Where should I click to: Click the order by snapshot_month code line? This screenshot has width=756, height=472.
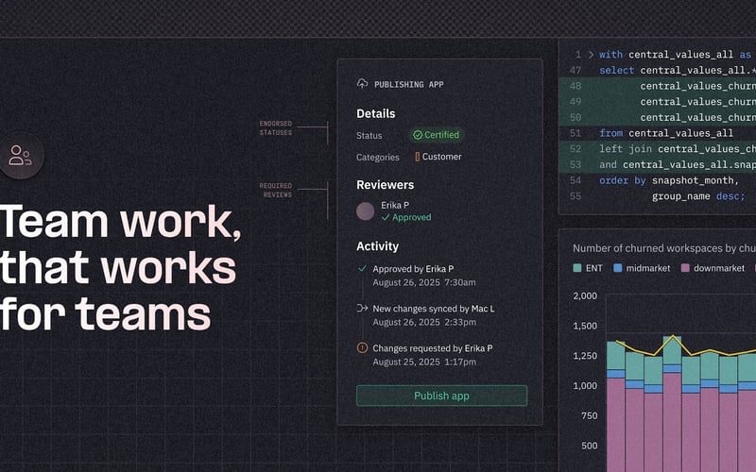(669, 180)
